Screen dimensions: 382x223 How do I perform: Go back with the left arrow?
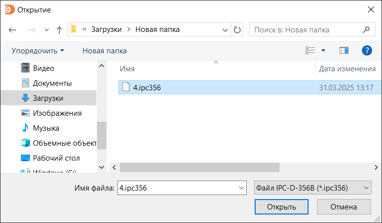12,30
